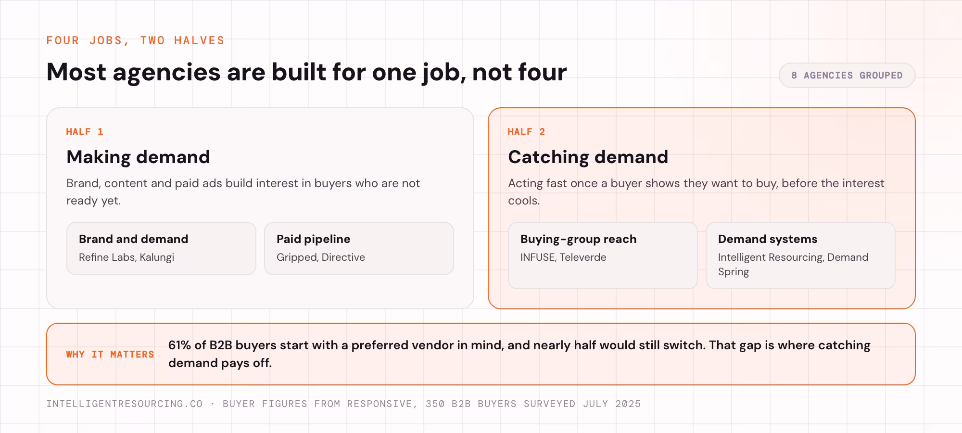962x433 pixels.
Task: Select the "Brand and demand" card
Action: (161, 248)
